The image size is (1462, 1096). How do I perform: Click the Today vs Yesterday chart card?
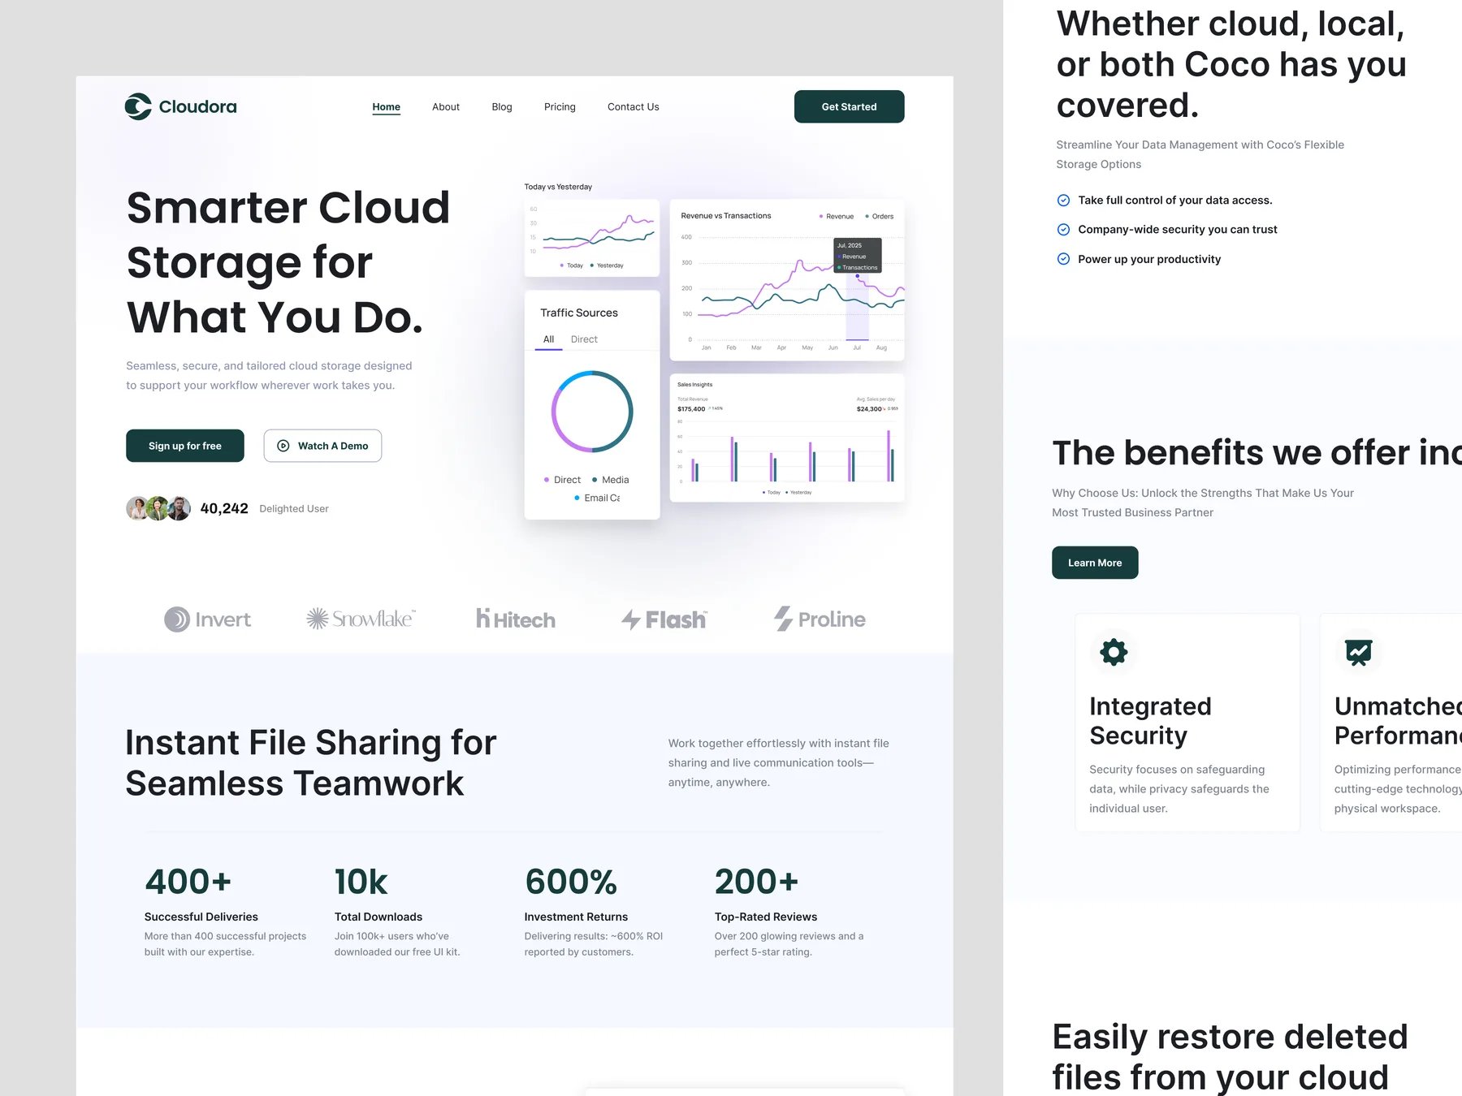[592, 238]
